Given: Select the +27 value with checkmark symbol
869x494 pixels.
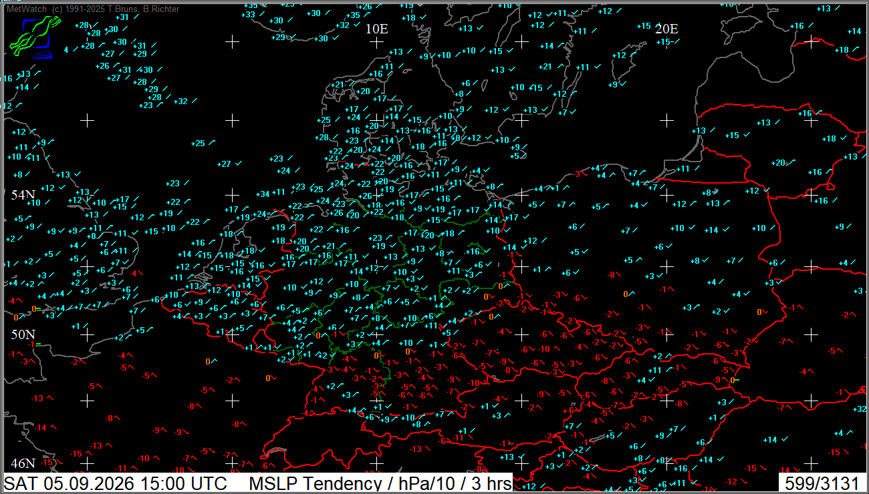Looking at the screenshot, I should click(x=224, y=164).
